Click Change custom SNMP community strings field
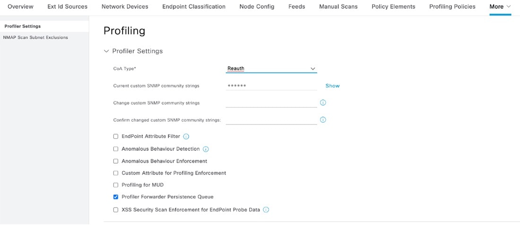520x232 pixels. 271,103
